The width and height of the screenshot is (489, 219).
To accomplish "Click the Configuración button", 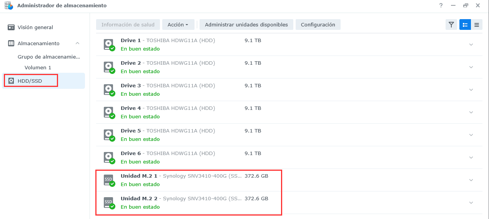I will click(318, 25).
